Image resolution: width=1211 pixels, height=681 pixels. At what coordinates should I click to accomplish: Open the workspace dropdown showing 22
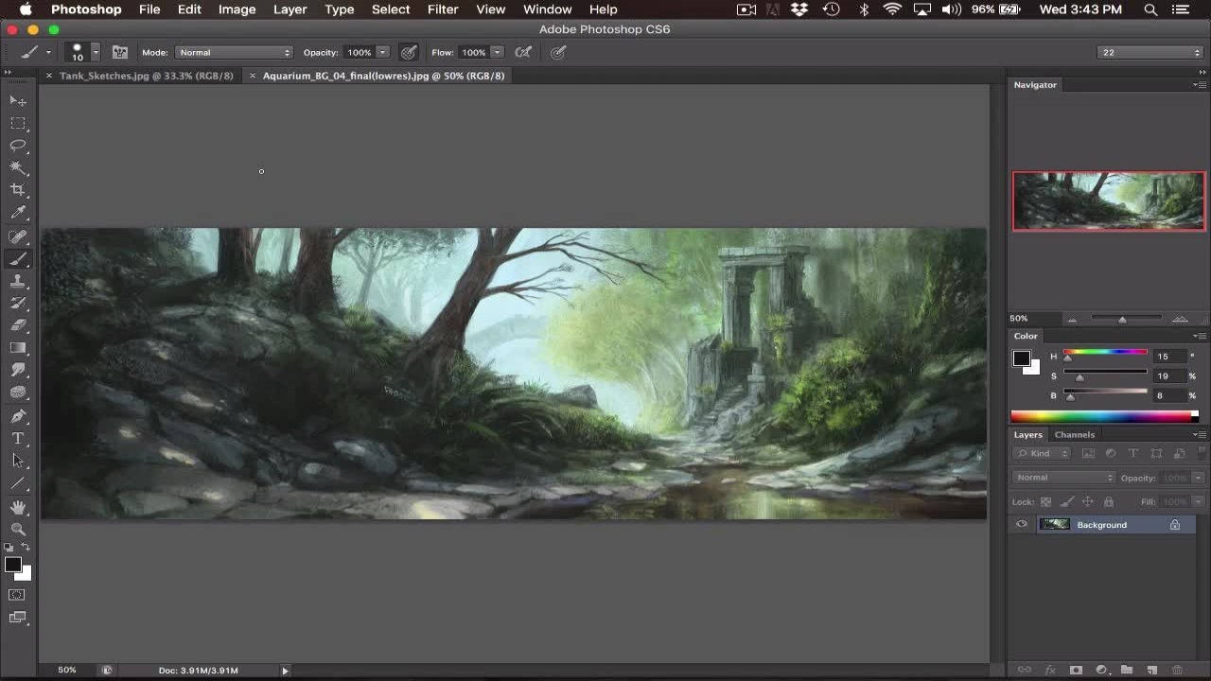click(x=1150, y=52)
